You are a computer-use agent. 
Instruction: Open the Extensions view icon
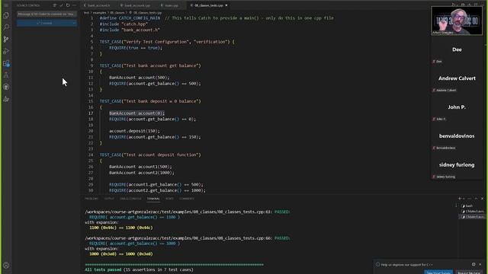[6, 63]
